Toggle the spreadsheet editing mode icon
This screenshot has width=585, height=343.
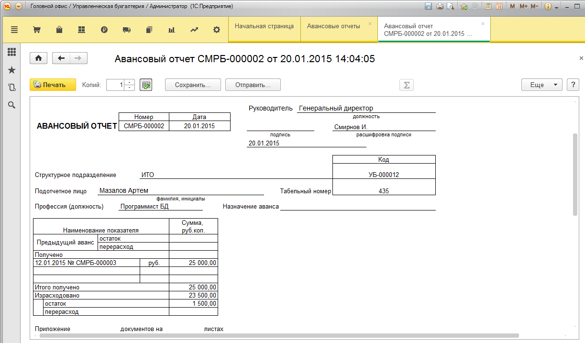(x=146, y=85)
